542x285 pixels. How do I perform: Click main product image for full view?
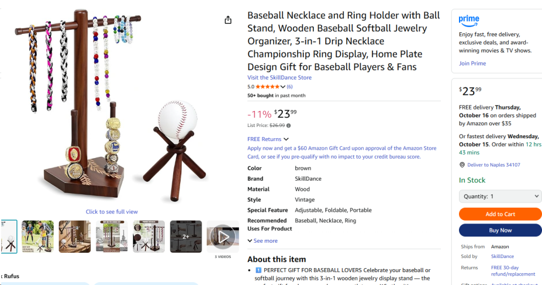(111, 107)
